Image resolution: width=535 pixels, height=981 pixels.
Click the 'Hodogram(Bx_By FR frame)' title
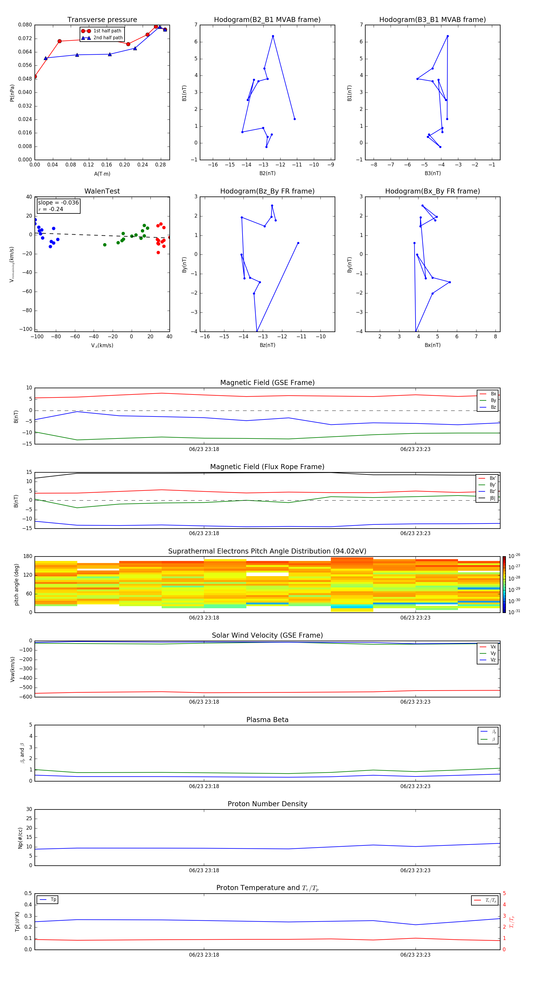pyautogui.click(x=432, y=191)
